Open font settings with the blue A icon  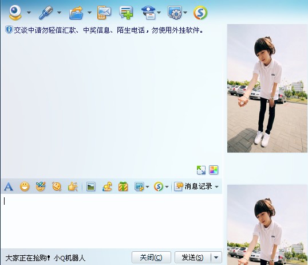tap(9, 186)
